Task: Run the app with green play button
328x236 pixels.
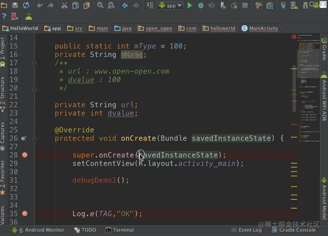Action: tap(190, 5)
